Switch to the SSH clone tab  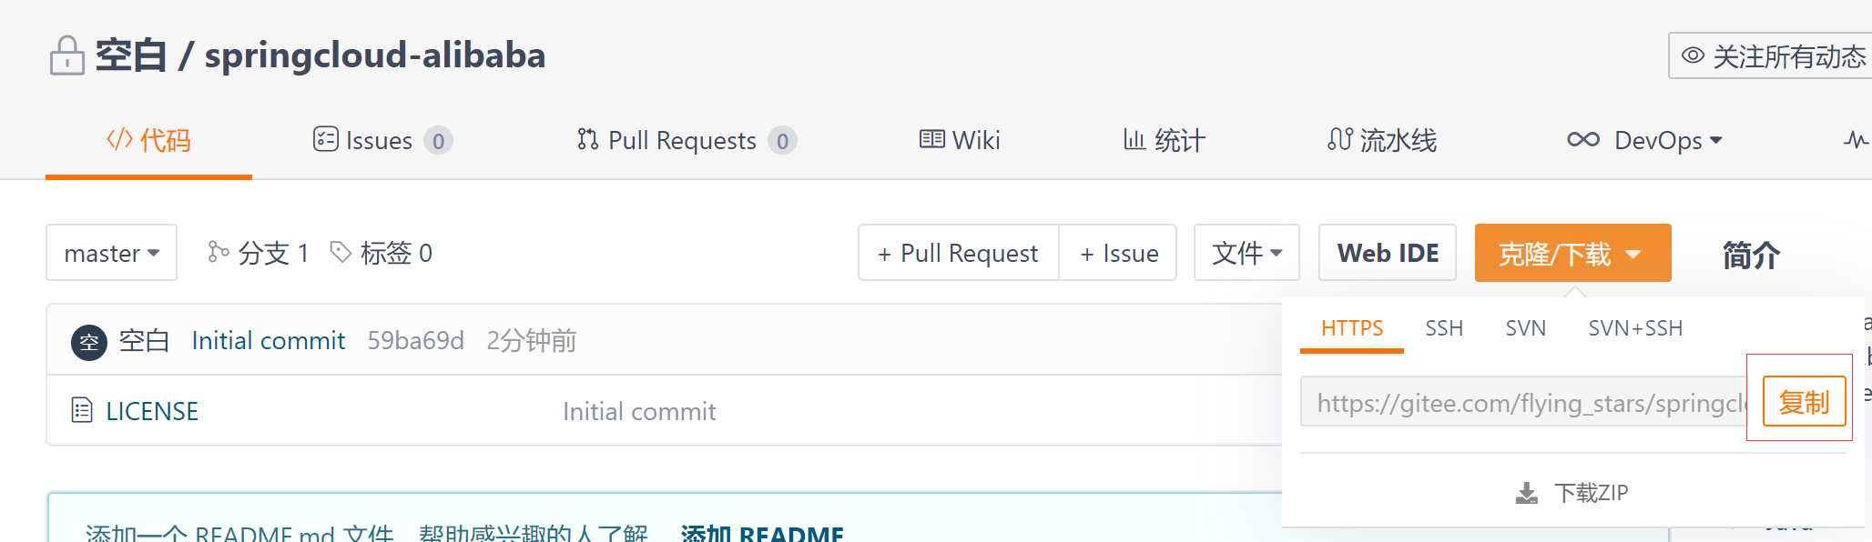[1444, 328]
